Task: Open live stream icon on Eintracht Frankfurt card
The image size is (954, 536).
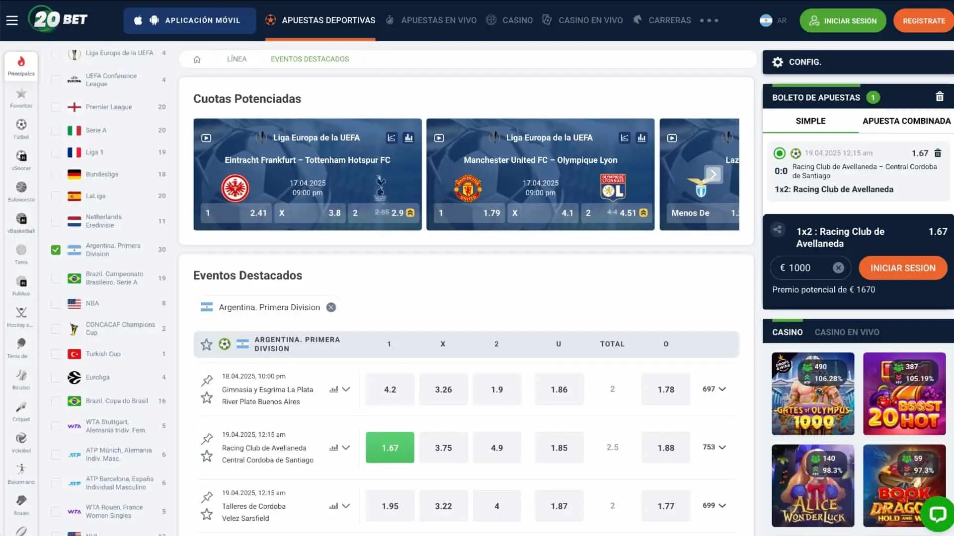Action: coord(206,138)
